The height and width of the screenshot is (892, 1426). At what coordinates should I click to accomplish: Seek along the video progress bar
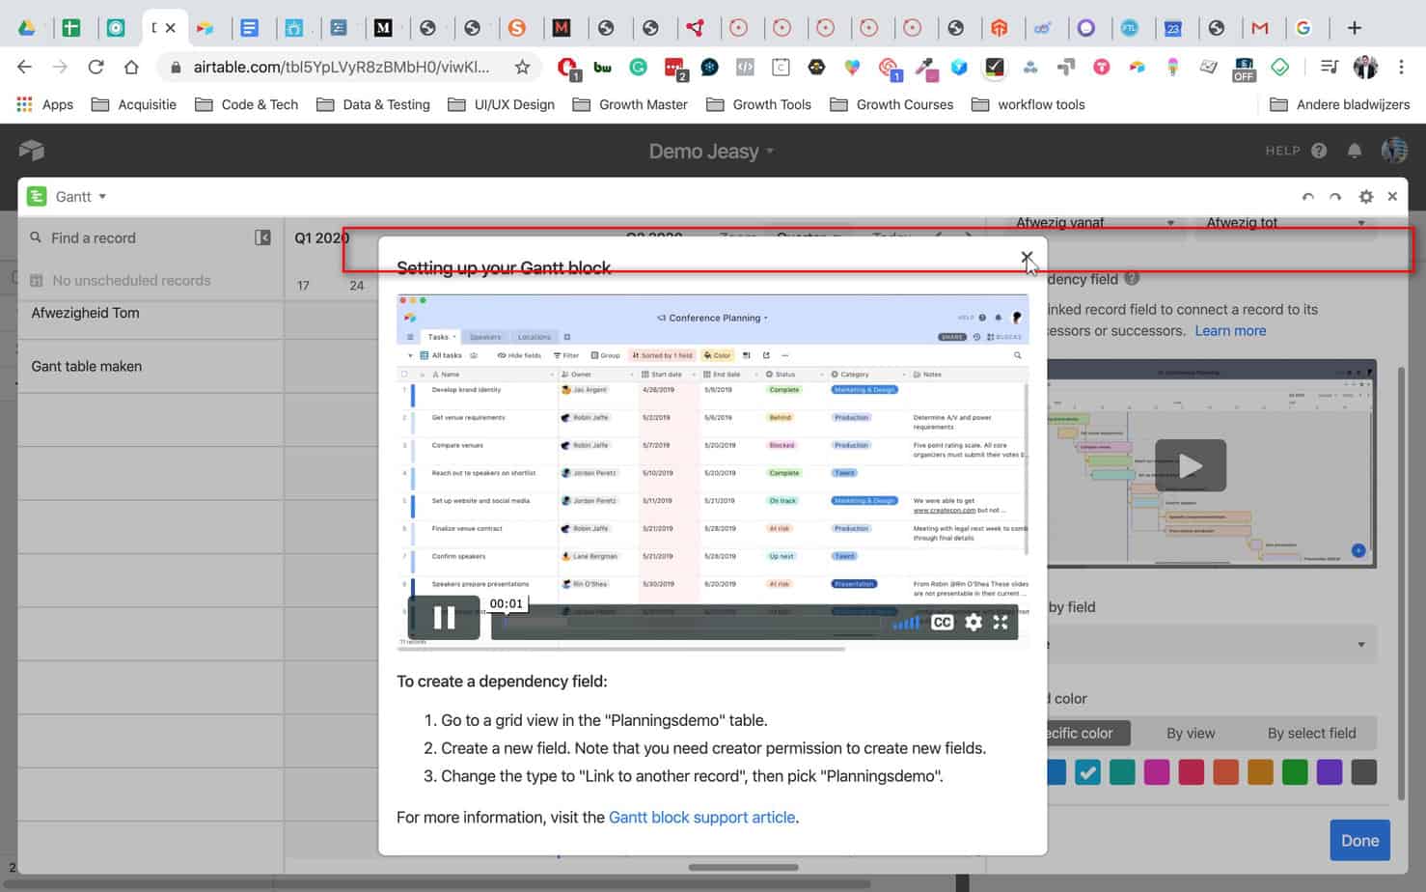pos(691,623)
